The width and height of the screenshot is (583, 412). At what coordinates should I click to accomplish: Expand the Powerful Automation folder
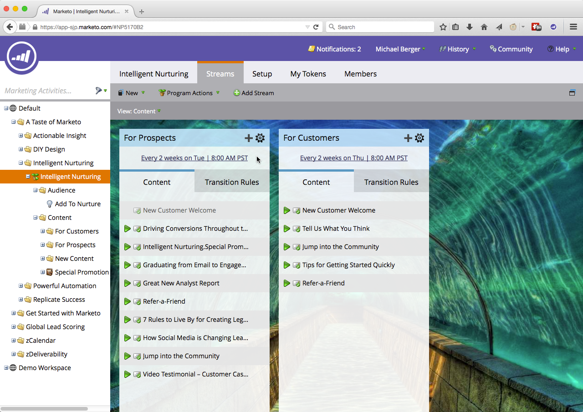[20, 286]
